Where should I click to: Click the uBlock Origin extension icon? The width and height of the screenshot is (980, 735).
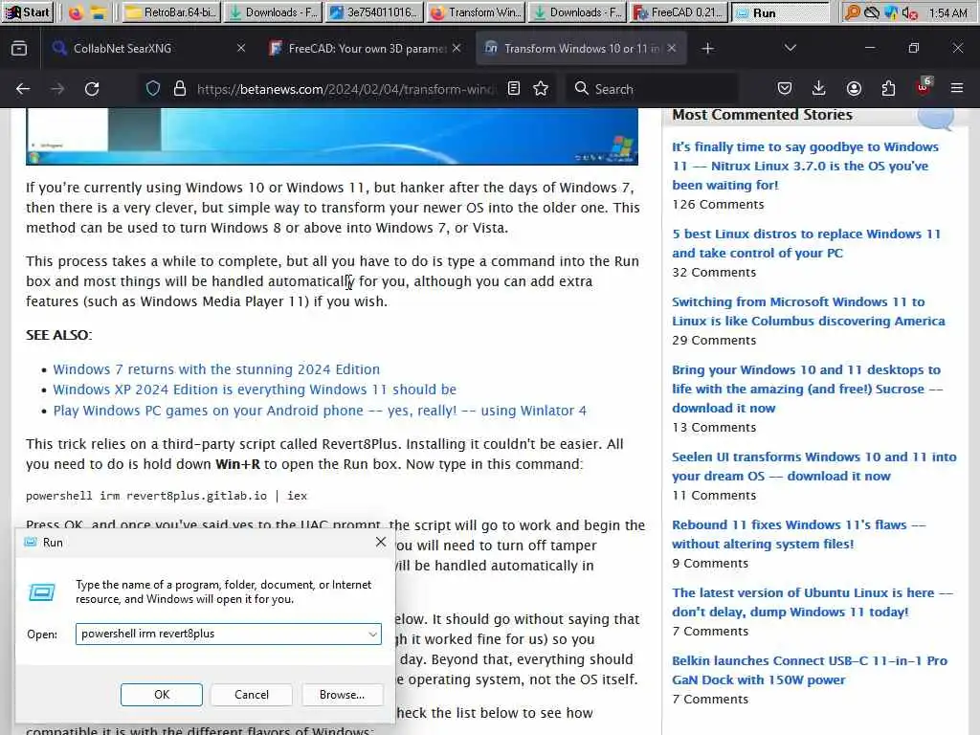click(x=924, y=87)
